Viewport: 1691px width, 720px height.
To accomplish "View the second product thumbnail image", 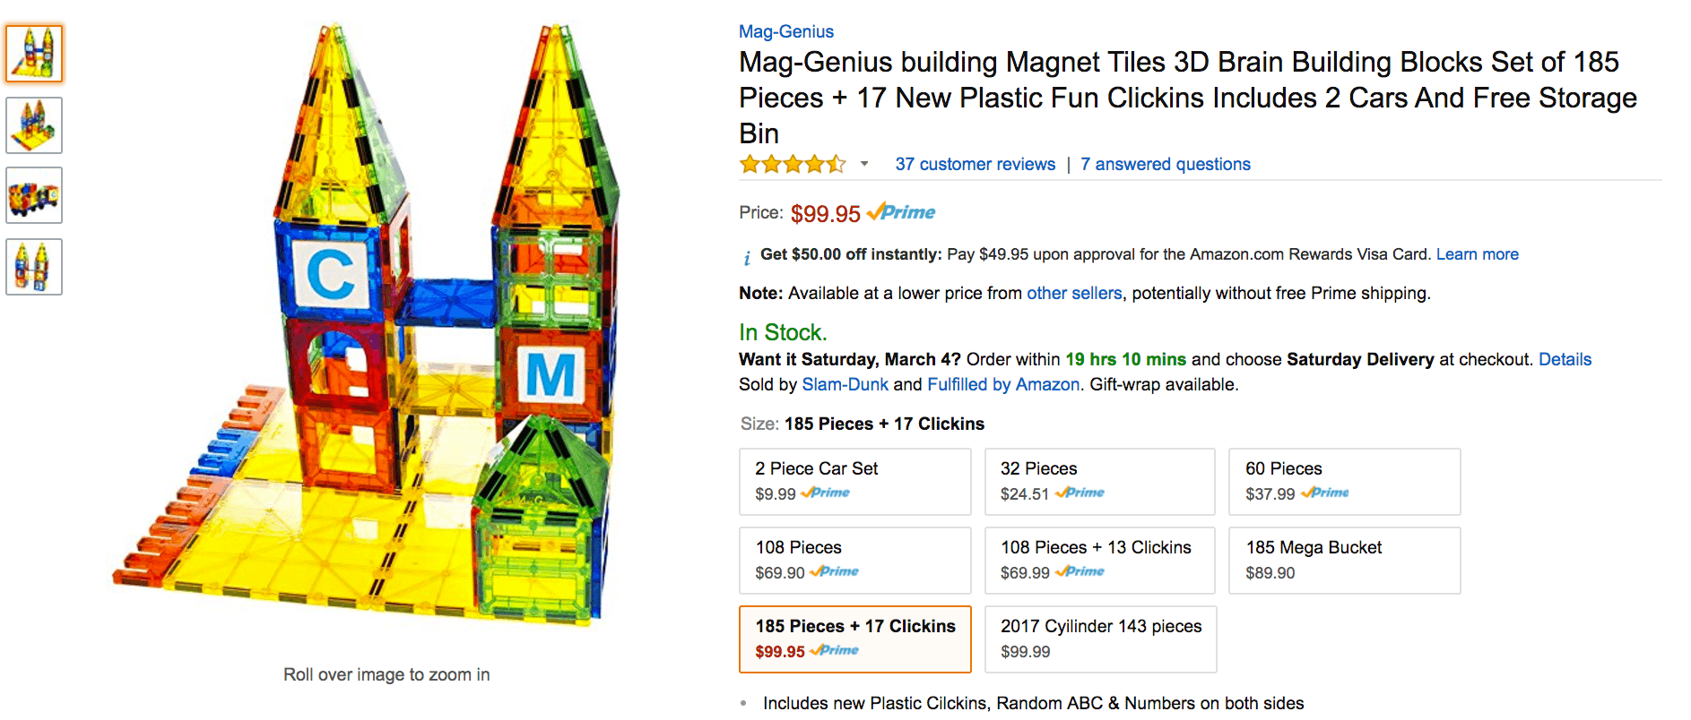I will [34, 125].
